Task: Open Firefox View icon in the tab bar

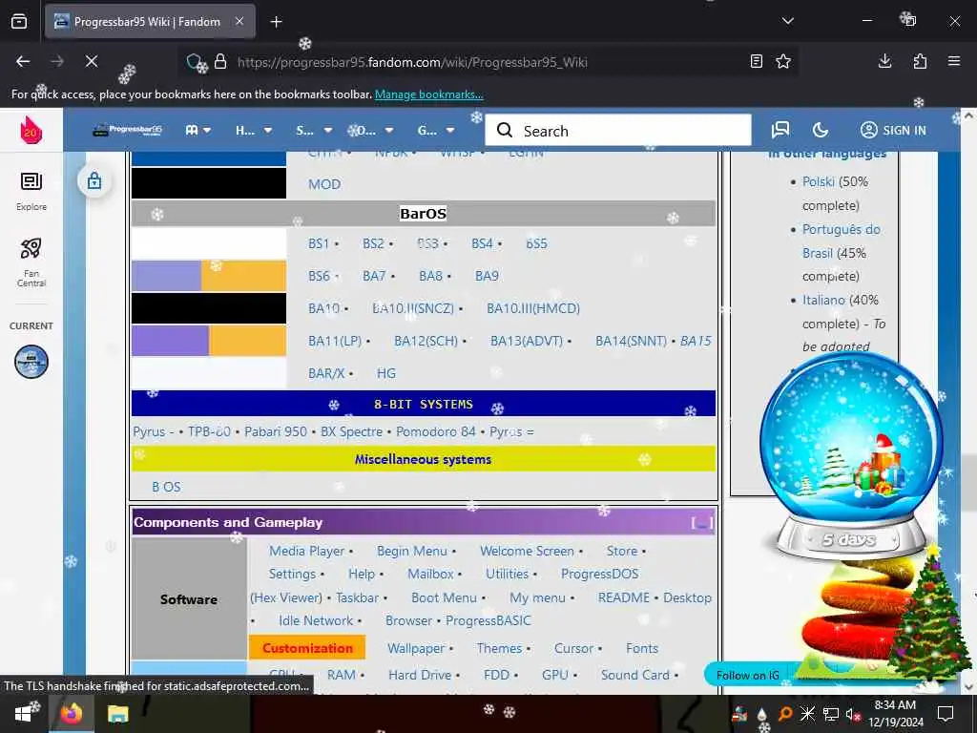Action: pyautogui.click(x=19, y=22)
